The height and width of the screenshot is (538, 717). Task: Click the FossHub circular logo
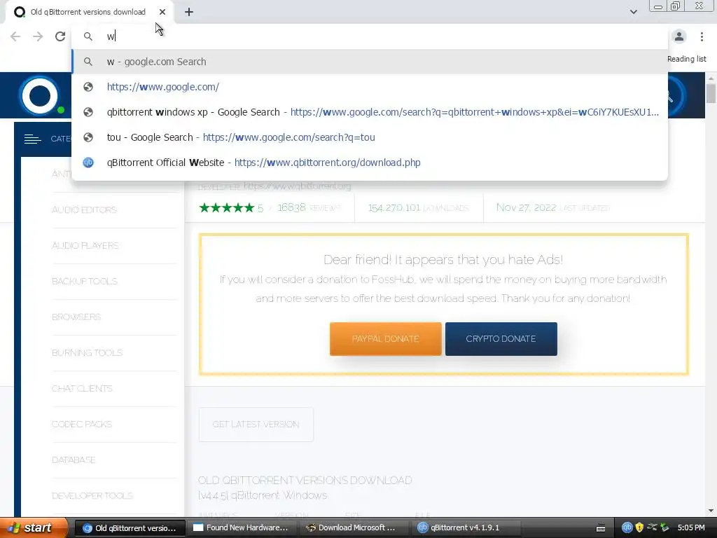coord(40,95)
